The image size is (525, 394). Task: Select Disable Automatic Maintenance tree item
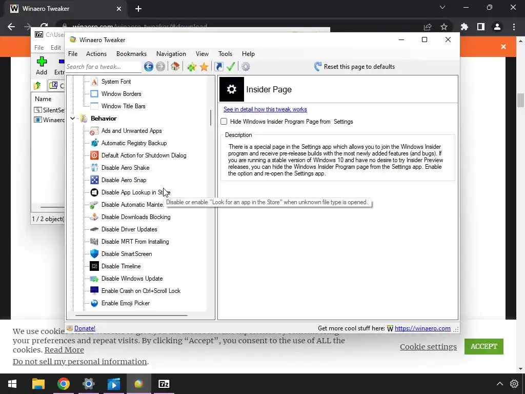click(x=132, y=205)
